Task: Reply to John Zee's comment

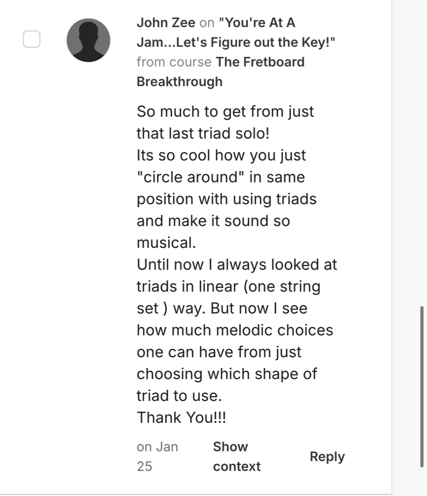Action: [x=327, y=457]
